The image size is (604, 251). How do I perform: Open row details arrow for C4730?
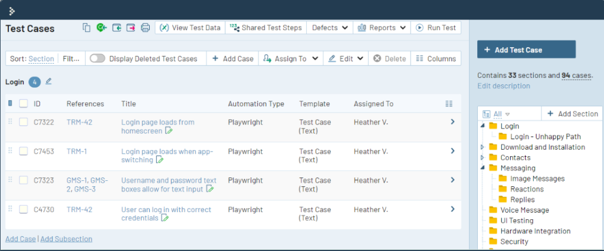click(452, 209)
